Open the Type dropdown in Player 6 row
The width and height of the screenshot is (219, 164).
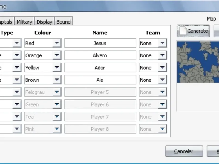pos(11,104)
